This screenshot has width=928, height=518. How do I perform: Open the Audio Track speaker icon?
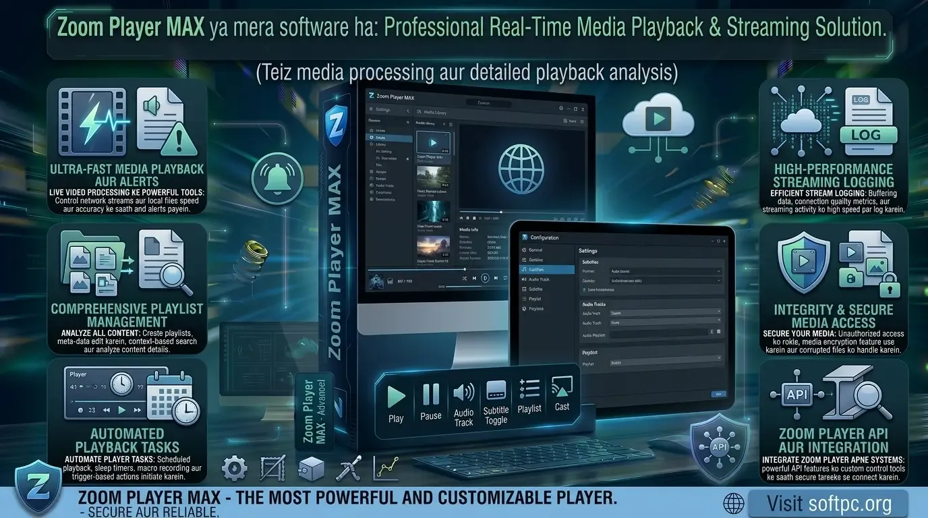tap(464, 393)
